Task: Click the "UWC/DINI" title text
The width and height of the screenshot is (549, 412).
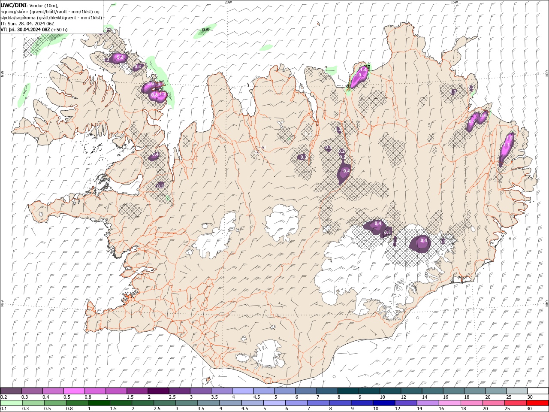Action: 13,5
